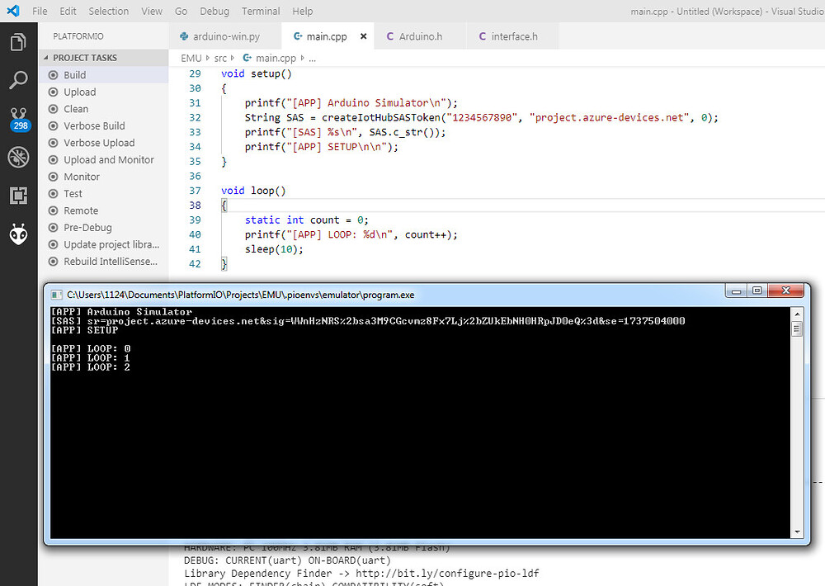Open the breadcrumb ellipsis after main.cpp
825x586 pixels.
(311, 58)
